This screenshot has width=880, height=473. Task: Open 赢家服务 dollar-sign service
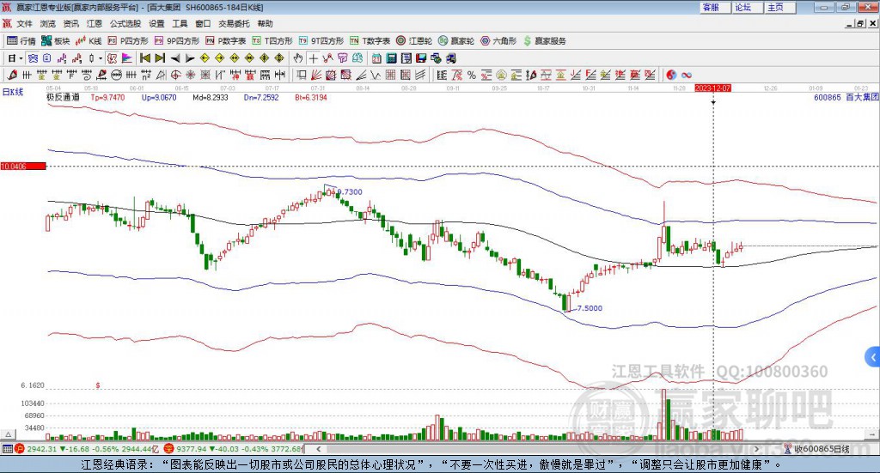point(544,41)
